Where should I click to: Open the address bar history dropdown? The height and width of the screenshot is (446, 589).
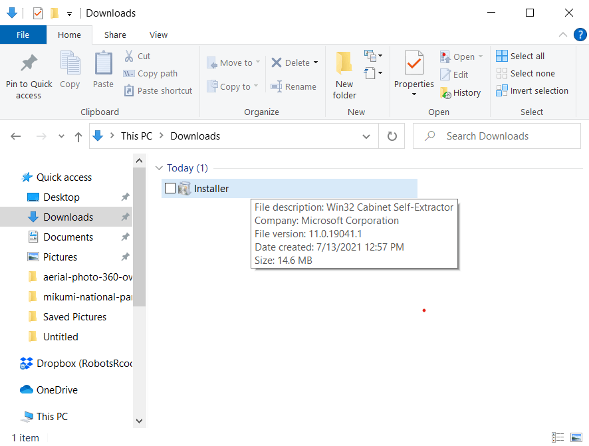(366, 136)
